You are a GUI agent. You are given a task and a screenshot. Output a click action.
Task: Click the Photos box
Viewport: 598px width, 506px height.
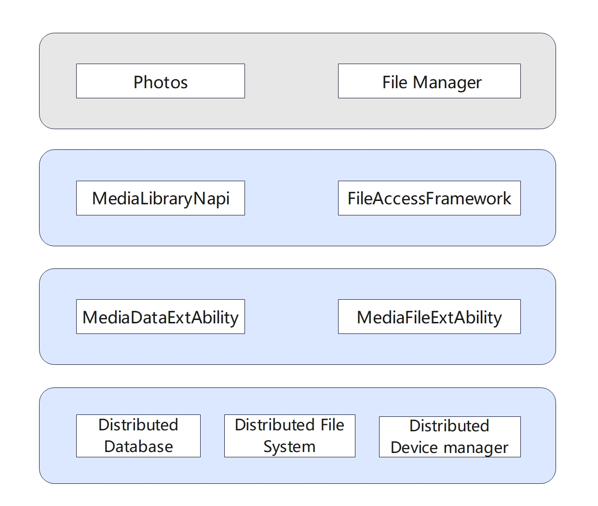tap(160, 81)
